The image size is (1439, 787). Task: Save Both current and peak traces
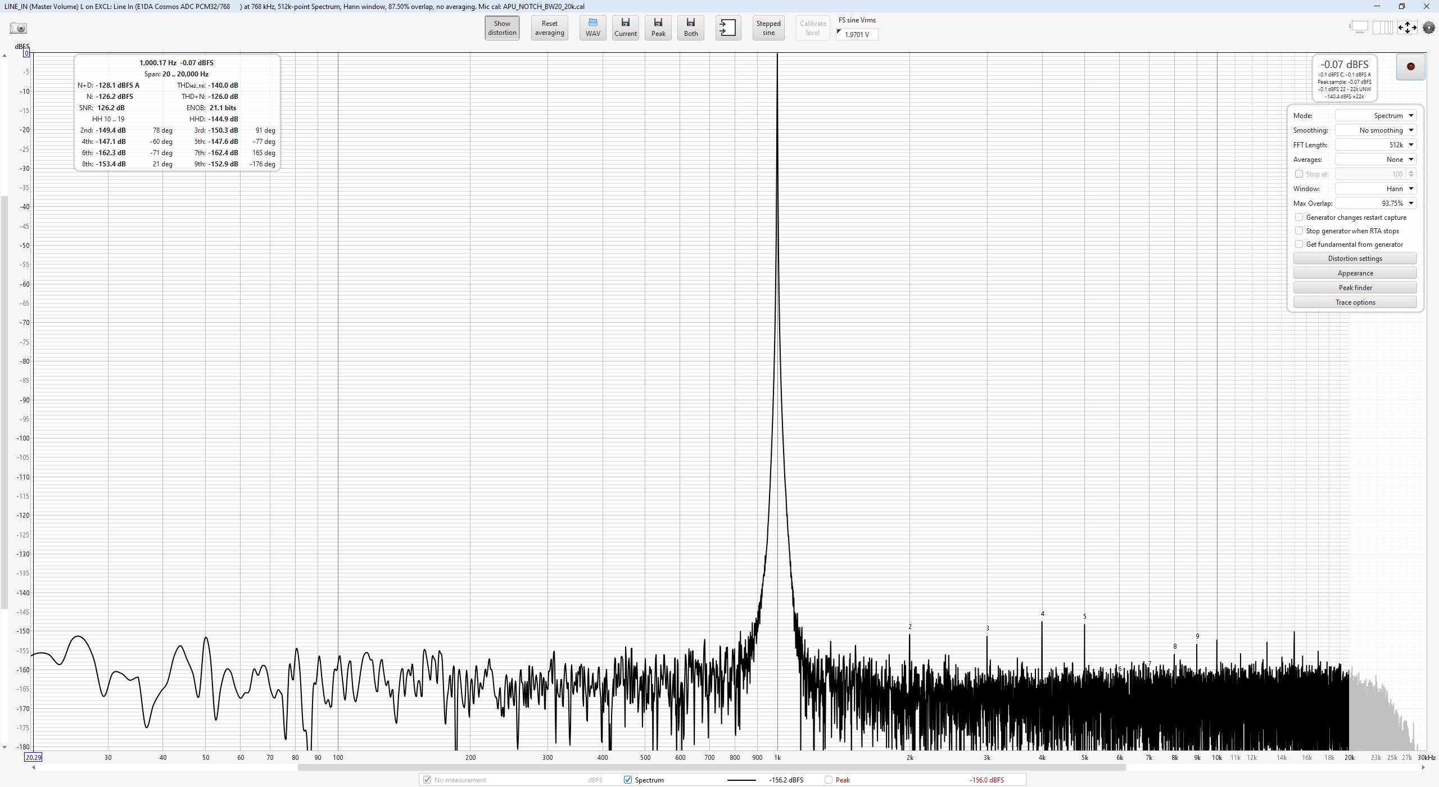tap(691, 28)
